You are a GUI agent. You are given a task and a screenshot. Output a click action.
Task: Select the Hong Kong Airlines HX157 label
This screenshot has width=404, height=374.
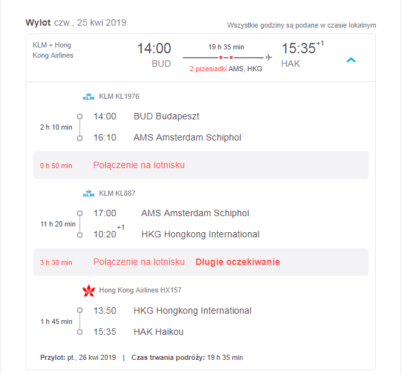click(x=140, y=290)
